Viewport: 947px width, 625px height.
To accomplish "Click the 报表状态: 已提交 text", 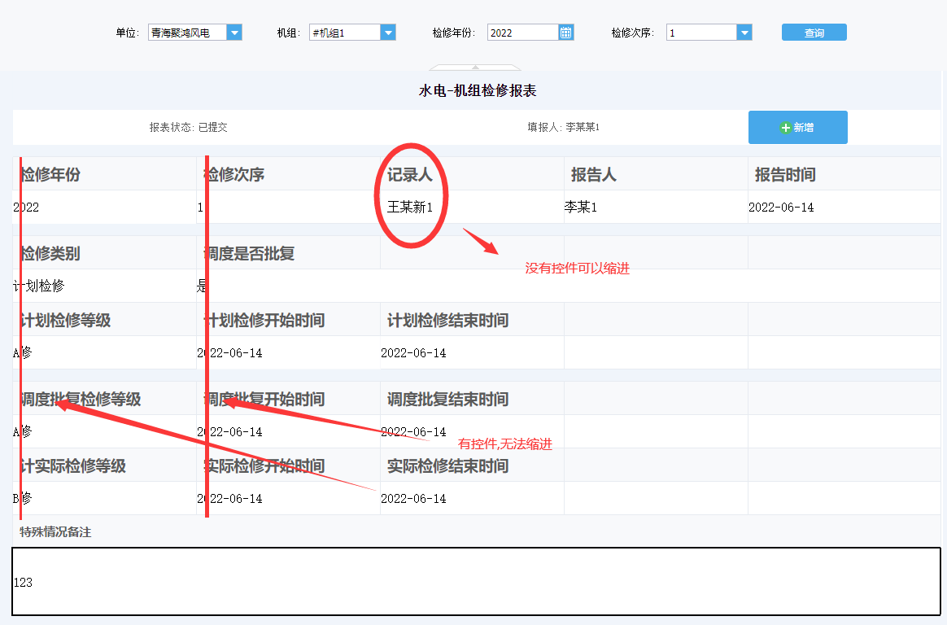I will [189, 128].
